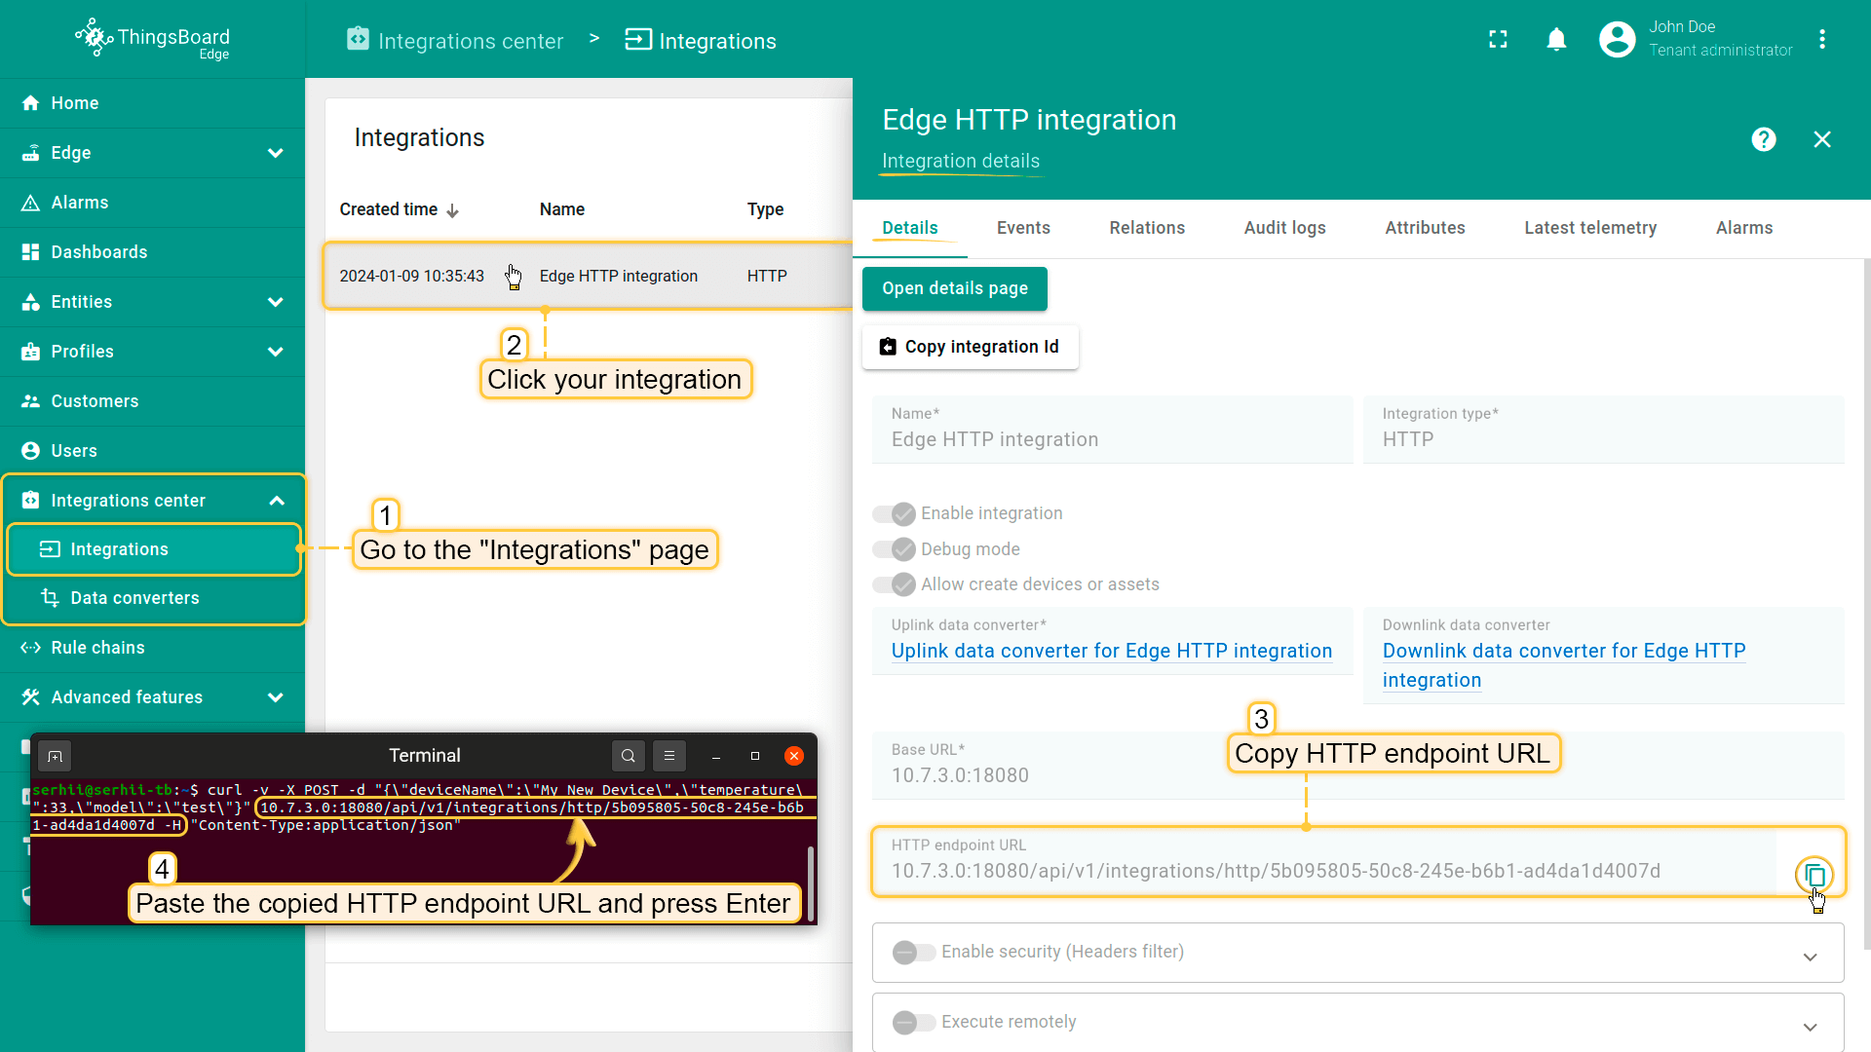This screenshot has height=1052, width=1871.
Task: Click the user avatar icon
Action: (1617, 39)
